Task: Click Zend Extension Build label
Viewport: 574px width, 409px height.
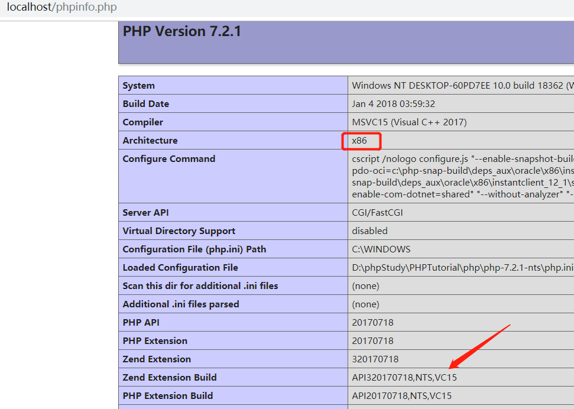Action: click(x=170, y=378)
